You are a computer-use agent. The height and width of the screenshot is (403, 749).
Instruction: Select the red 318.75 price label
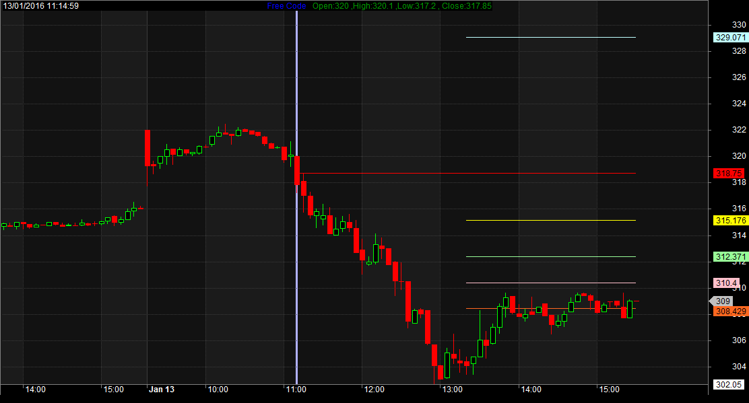(729, 173)
